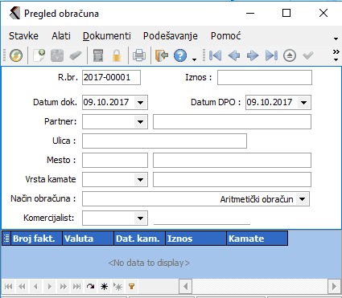
Task: Create new record with new-document icon
Action: click(x=39, y=55)
